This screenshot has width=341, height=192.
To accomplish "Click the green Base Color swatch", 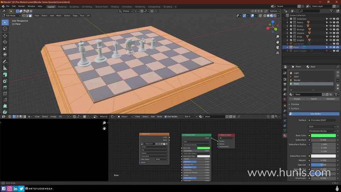I will (x=323, y=135).
